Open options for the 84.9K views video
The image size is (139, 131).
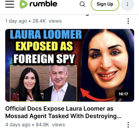pos(128,125)
